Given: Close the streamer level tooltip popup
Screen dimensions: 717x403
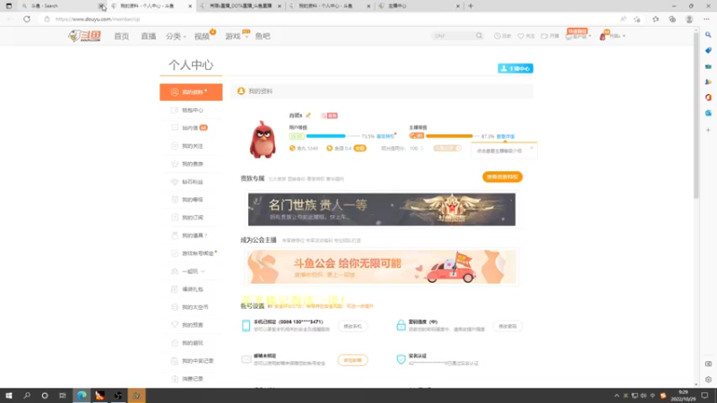Looking at the screenshot, I should (x=531, y=148).
